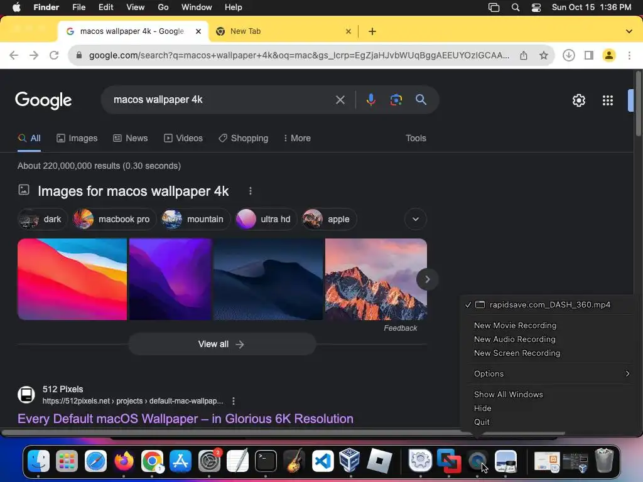Filter images by mountain chip
Screen dimensions: 643x482
coord(195,219)
